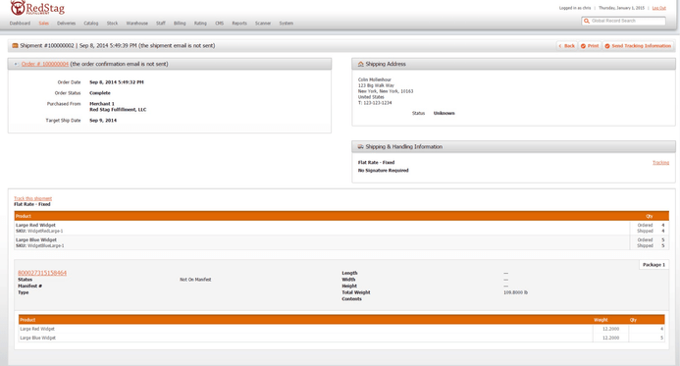This screenshot has width=680, height=366.
Task: Click the Log Out link
Action: pos(658,8)
